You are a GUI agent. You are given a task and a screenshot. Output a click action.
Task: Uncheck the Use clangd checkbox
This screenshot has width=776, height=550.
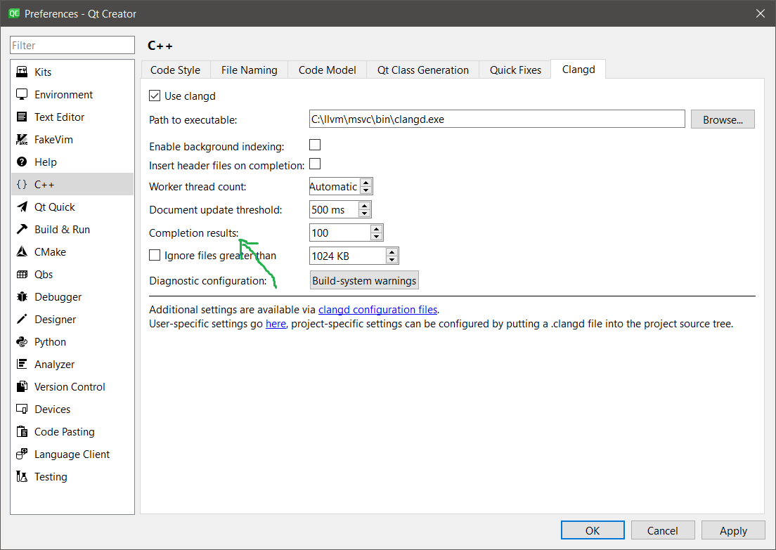coord(155,96)
